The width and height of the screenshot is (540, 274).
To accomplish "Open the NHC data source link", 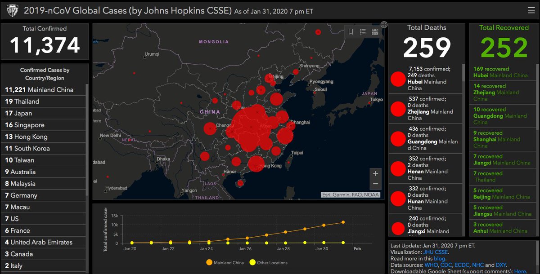I will click(x=478, y=265).
